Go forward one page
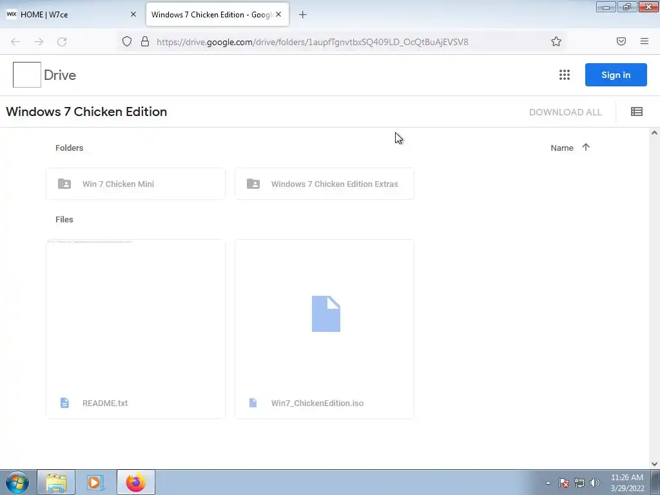Viewport: 660px width, 495px height. point(39,42)
